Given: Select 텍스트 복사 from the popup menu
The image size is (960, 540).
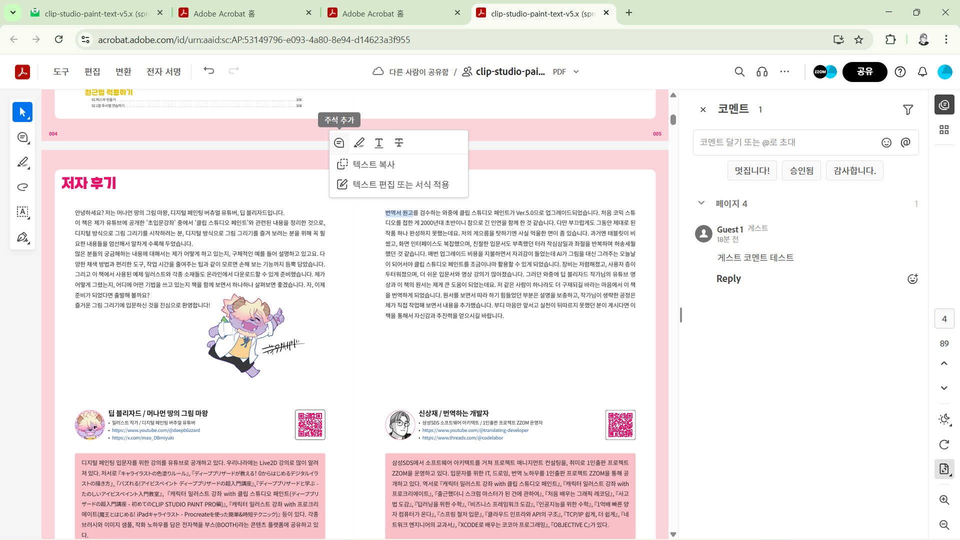Looking at the screenshot, I should pos(373,164).
